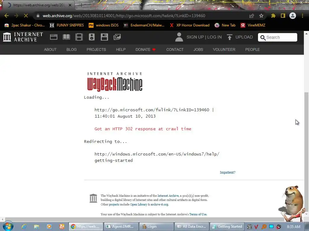Image resolution: width=309 pixels, height=231 pixels.
Task: Open the Images icon in navbar
Action: click(117, 37)
